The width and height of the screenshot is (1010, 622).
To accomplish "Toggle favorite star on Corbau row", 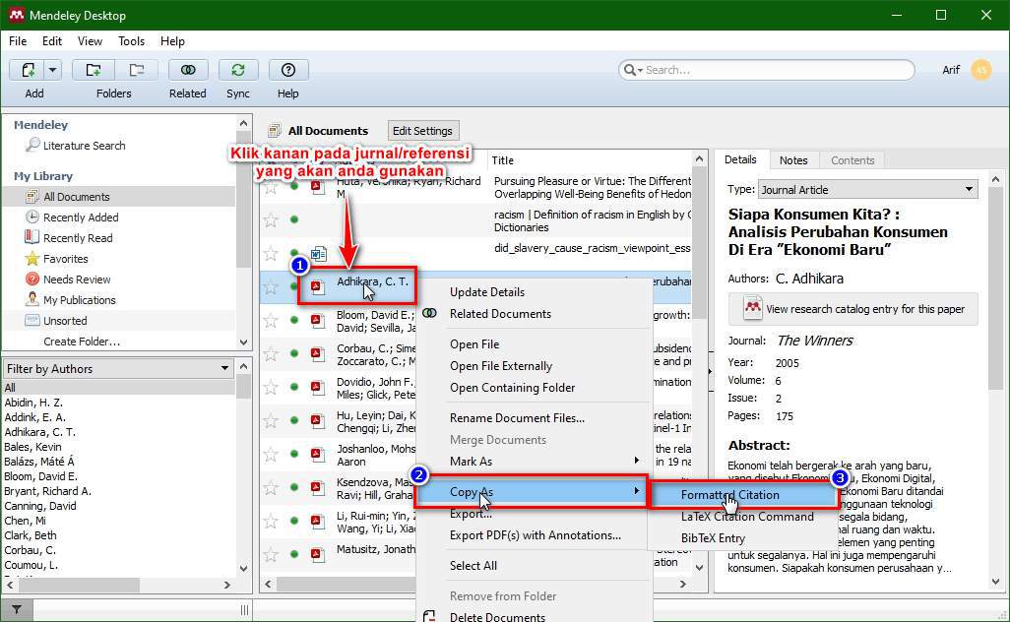I will (x=271, y=353).
